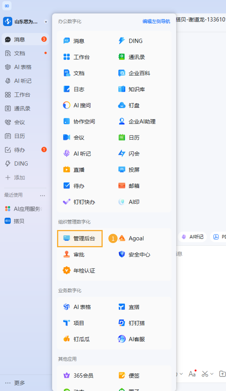Click the AI听记 chip in the chat area

pyautogui.click(x=193, y=237)
